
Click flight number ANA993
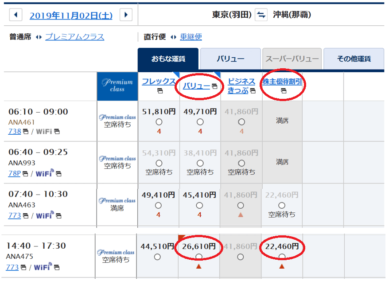[22, 163]
